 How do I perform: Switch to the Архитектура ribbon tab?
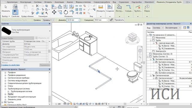coord(12,2)
